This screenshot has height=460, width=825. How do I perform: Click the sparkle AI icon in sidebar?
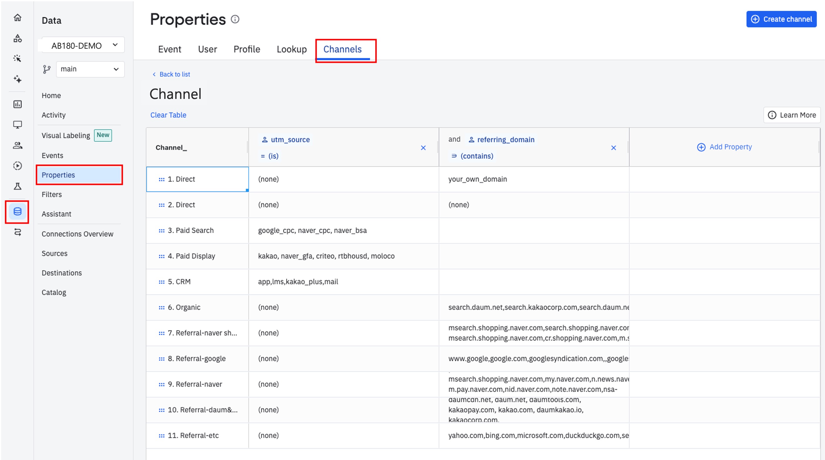18,79
